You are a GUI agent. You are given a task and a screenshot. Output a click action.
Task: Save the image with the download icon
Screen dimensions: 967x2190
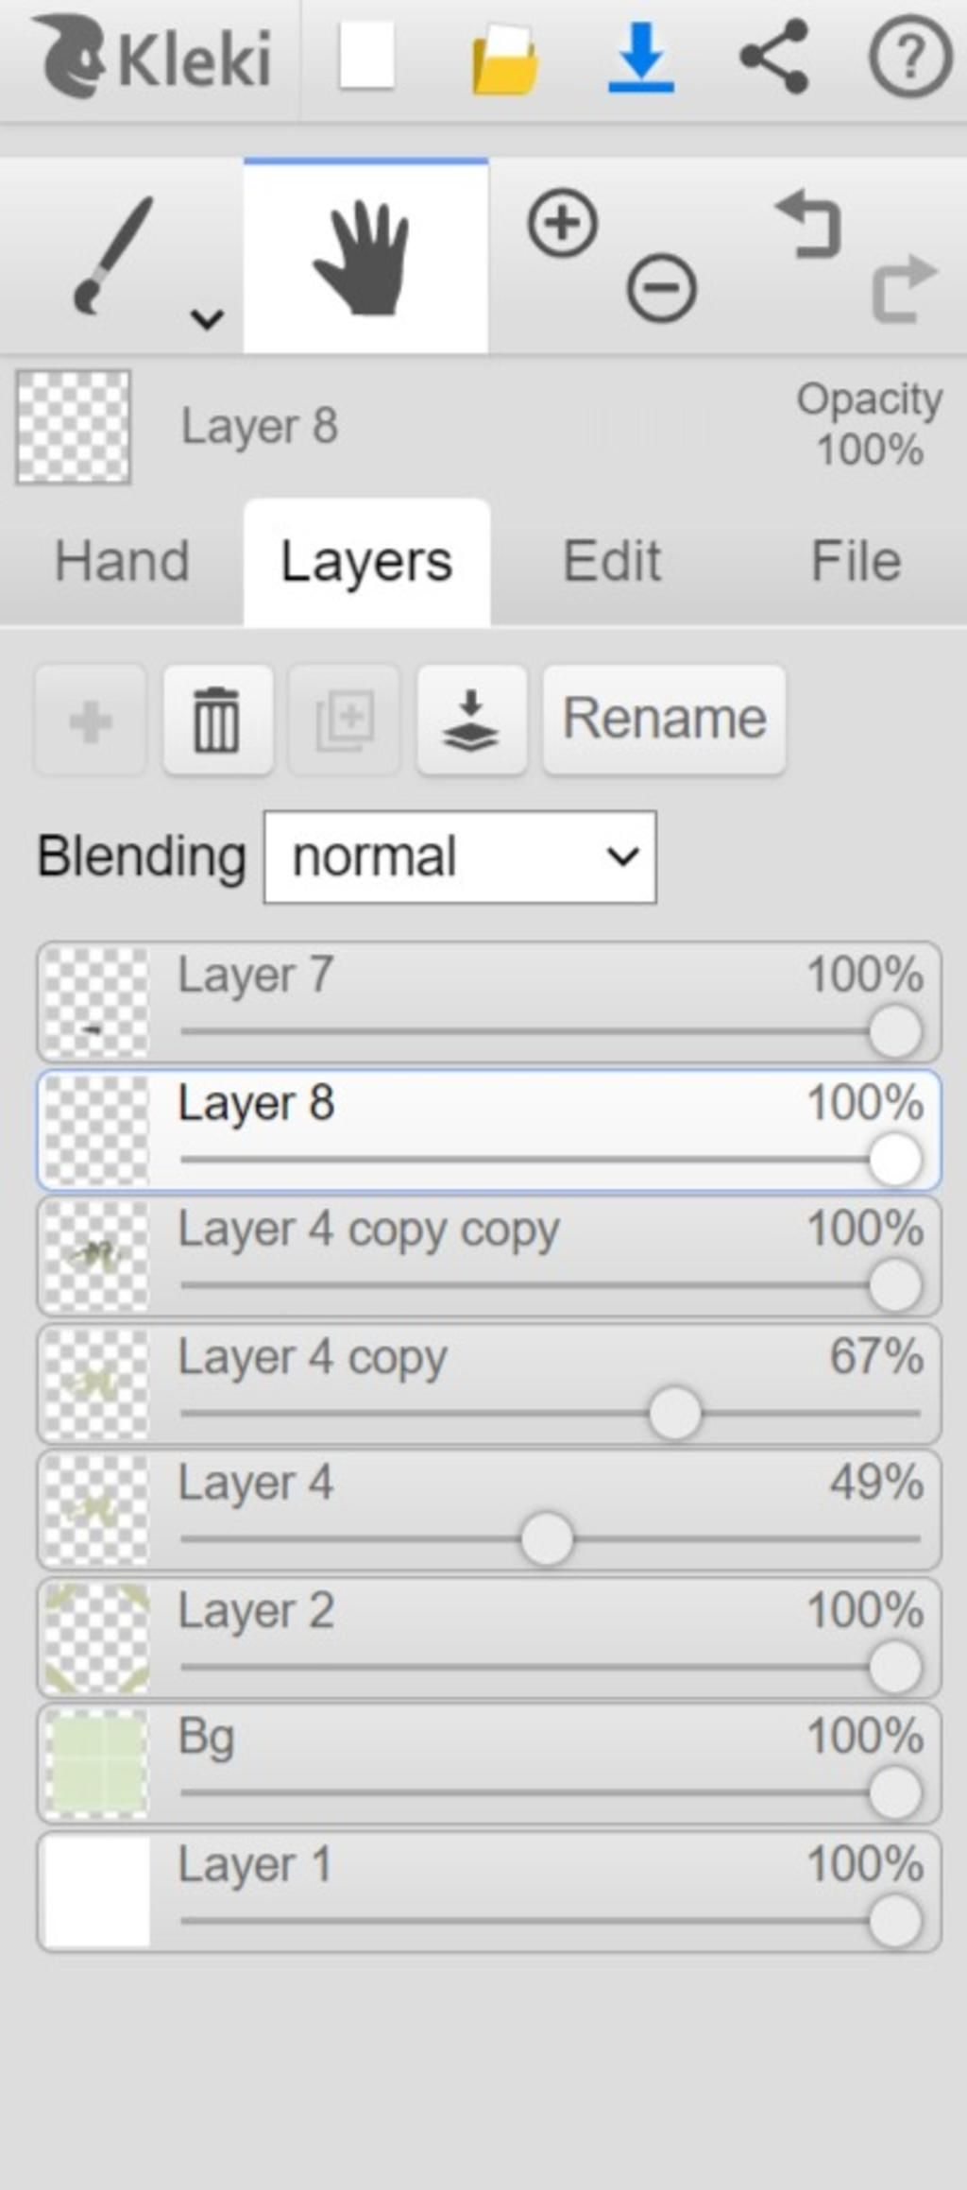(641, 59)
